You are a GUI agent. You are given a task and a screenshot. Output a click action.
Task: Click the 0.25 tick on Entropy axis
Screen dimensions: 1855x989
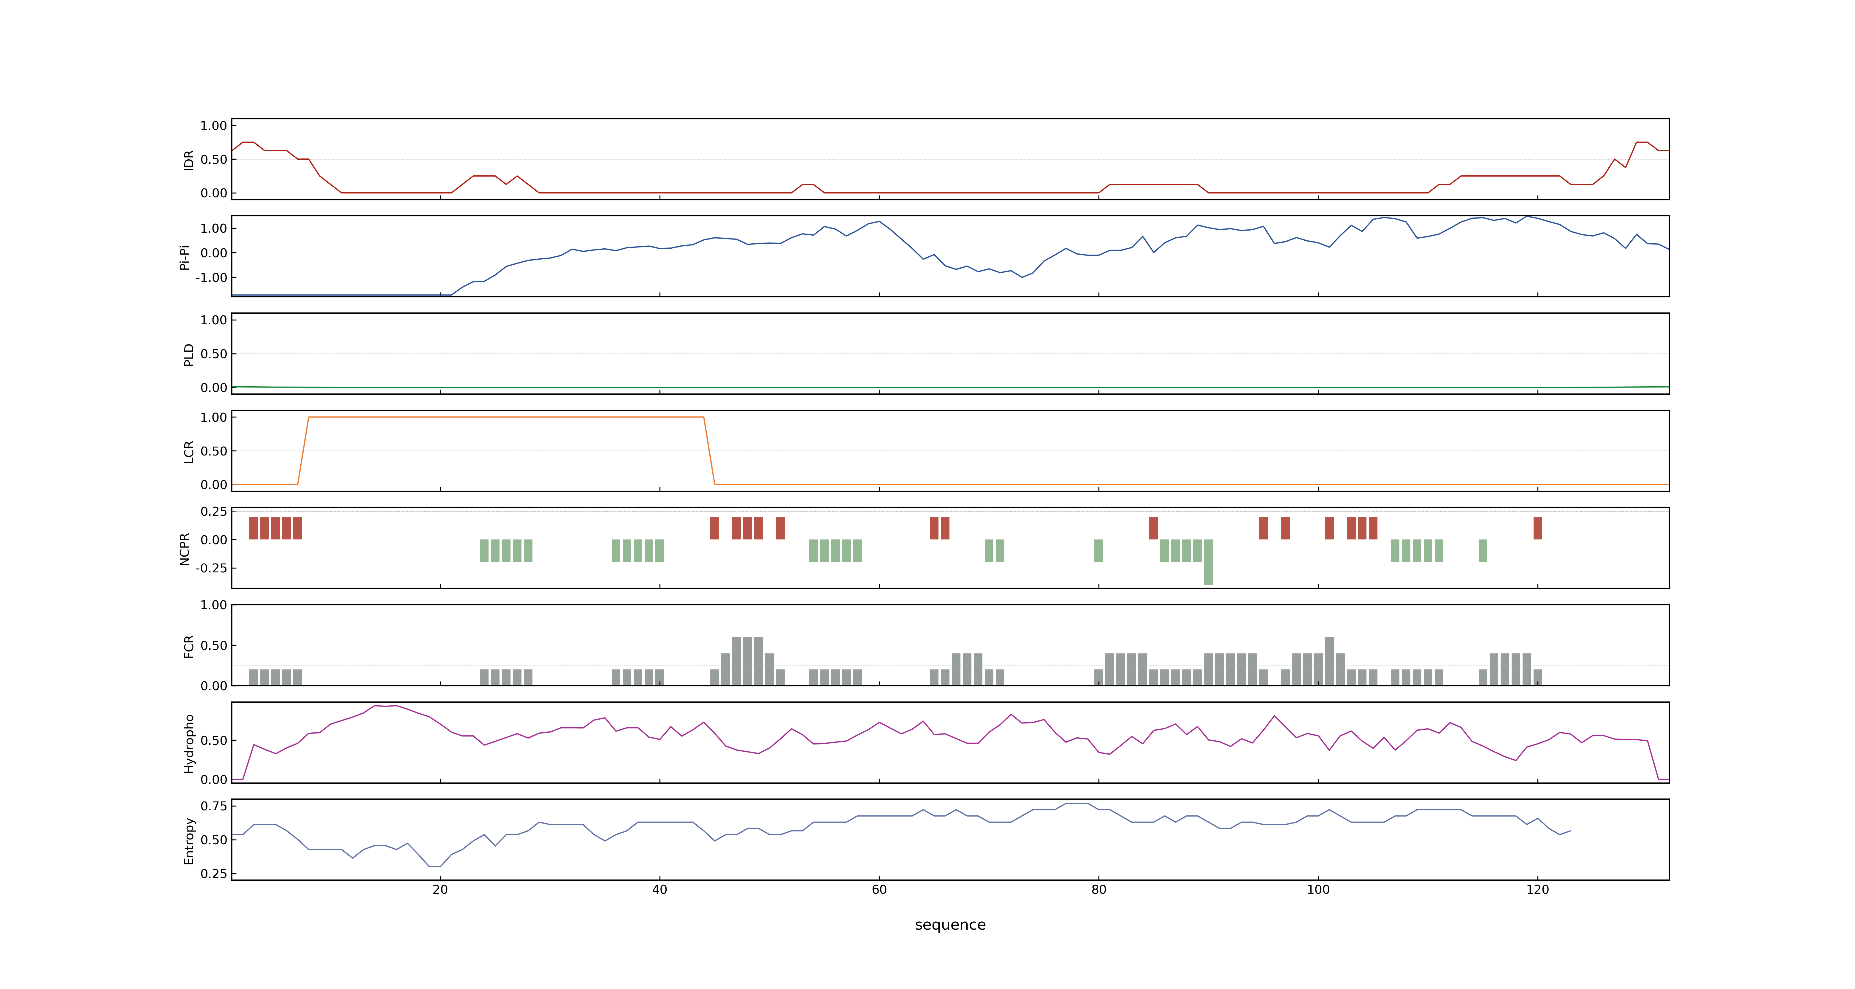point(214,874)
